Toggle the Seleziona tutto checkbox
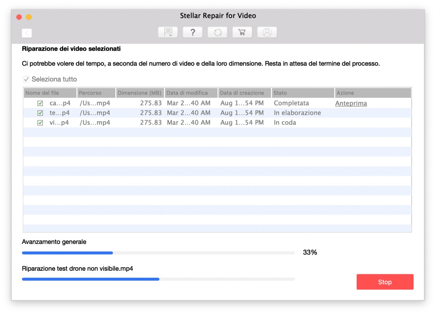Image resolution: width=436 pixels, height=314 pixels. tap(26, 79)
